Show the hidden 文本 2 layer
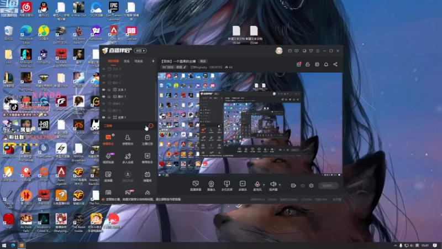442x249 pixels. click(104, 76)
